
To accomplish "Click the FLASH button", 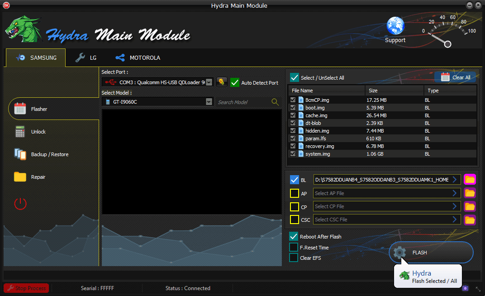I will pos(431,253).
